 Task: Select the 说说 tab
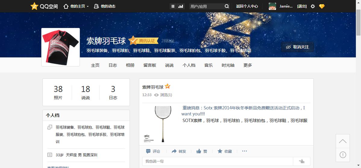coord(169,65)
